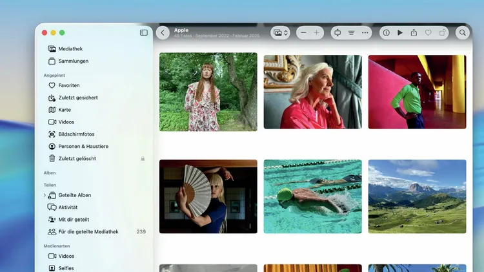Click the info icon in toolbar
This screenshot has height=272, width=484.
click(386, 32)
